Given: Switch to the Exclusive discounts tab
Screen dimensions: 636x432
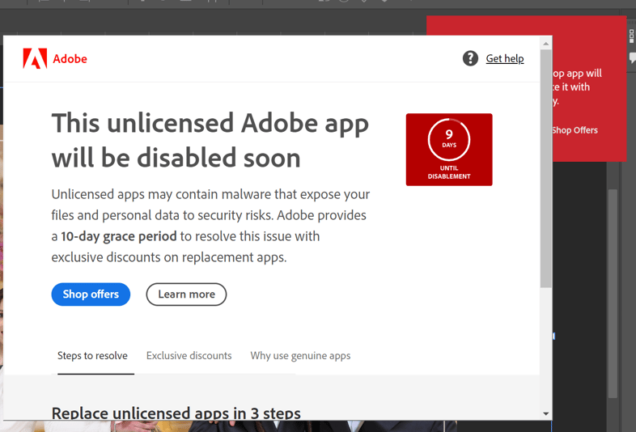Looking at the screenshot, I should (x=189, y=356).
